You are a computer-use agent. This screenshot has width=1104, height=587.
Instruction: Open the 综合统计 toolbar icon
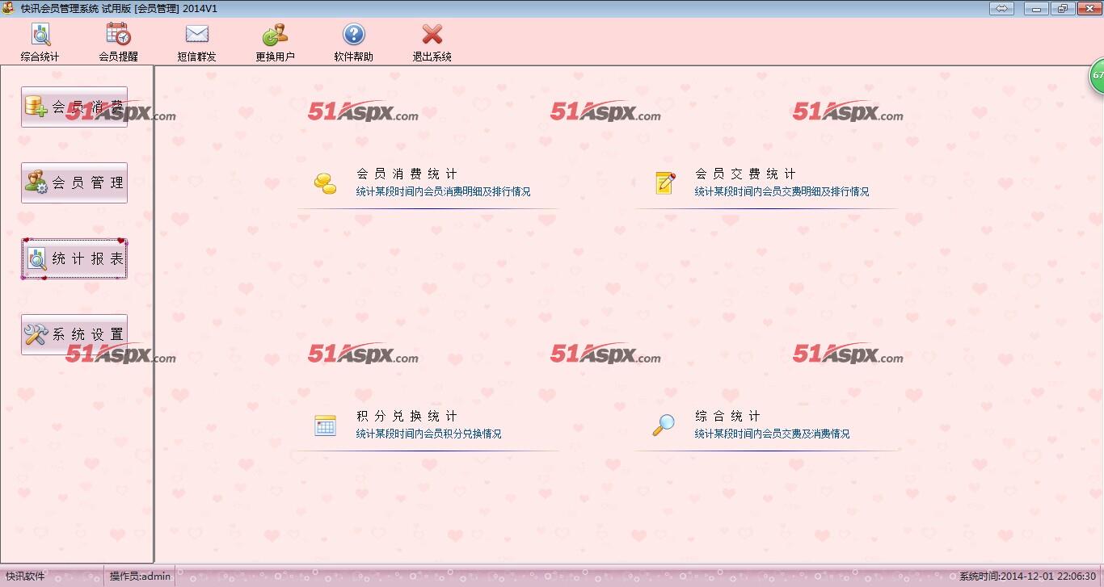[40, 35]
